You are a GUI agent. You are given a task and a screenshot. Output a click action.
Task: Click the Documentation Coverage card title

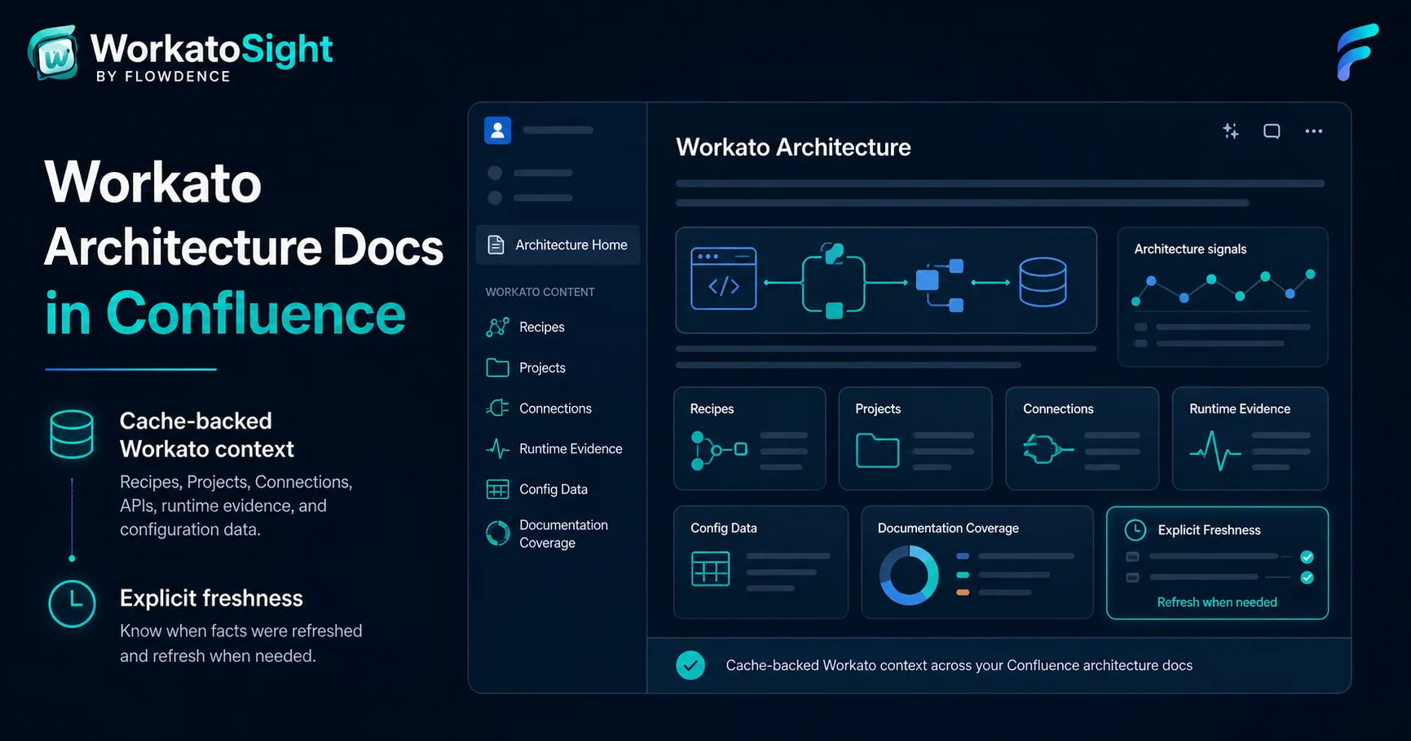[948, 528]
